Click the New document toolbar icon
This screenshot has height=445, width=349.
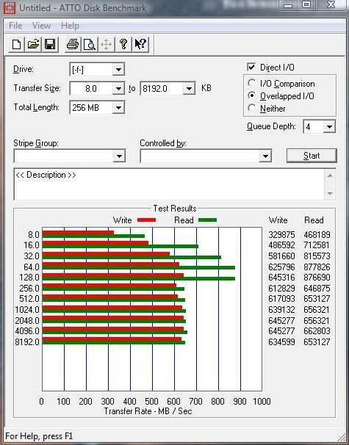click(x=16, y=45)
